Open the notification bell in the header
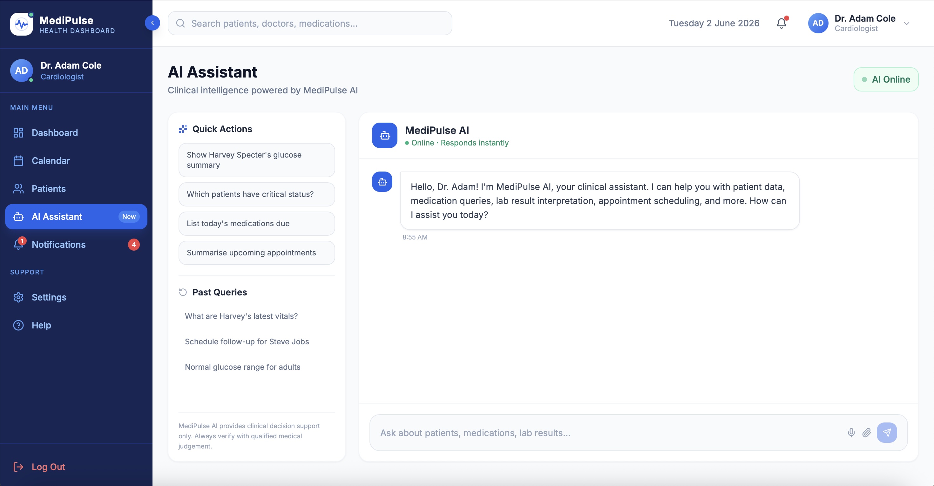The width and height of the screenshot is (934, 486). click(782, 23)
